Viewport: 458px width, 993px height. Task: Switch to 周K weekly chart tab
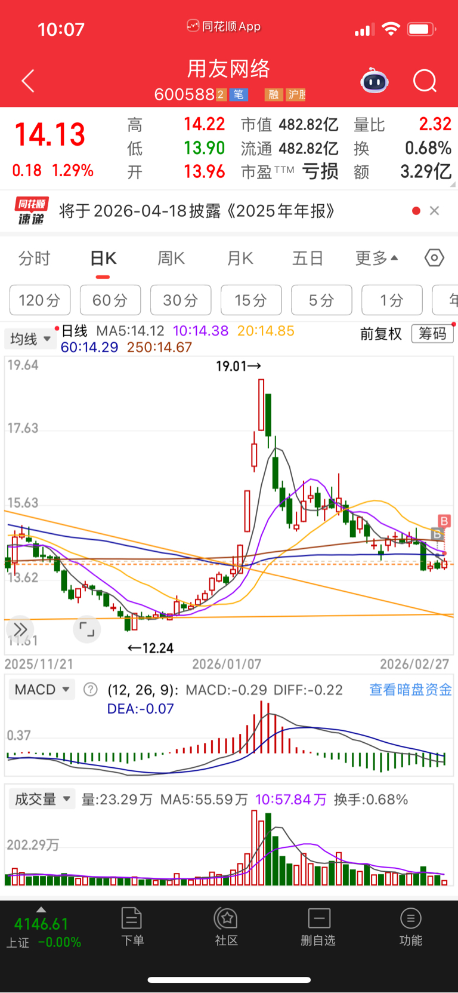(171, 259)
